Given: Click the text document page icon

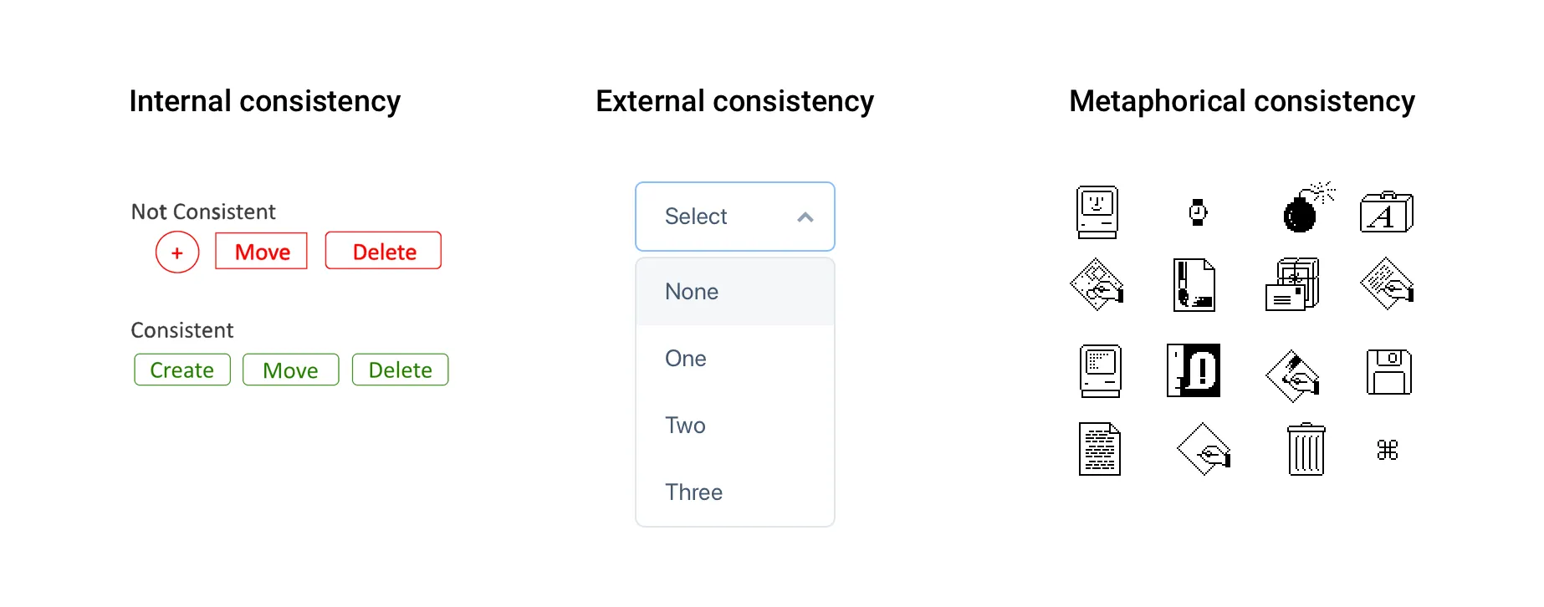Looking at the screenshot, I should tap(1099, 450).
